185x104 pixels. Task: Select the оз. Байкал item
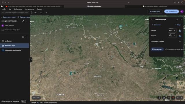tap(14, 41)
